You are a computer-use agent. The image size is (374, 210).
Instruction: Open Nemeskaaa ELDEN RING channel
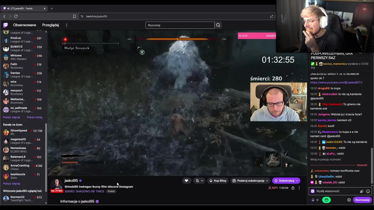point(23,150)
